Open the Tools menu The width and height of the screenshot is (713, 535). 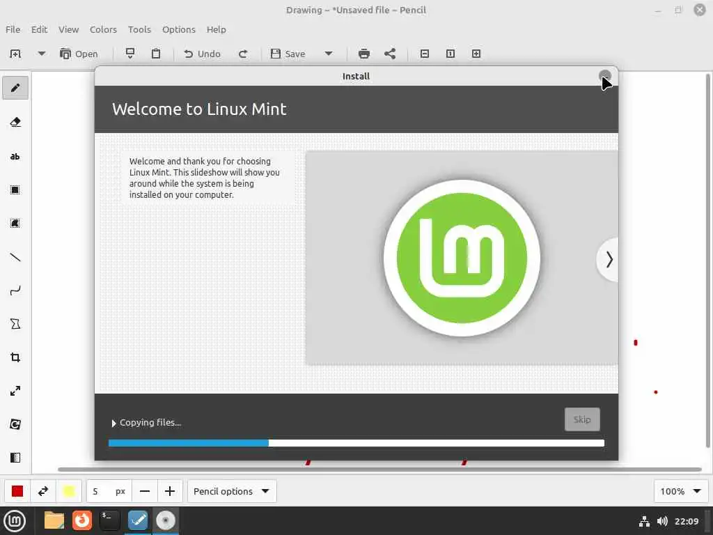[139, 29]
